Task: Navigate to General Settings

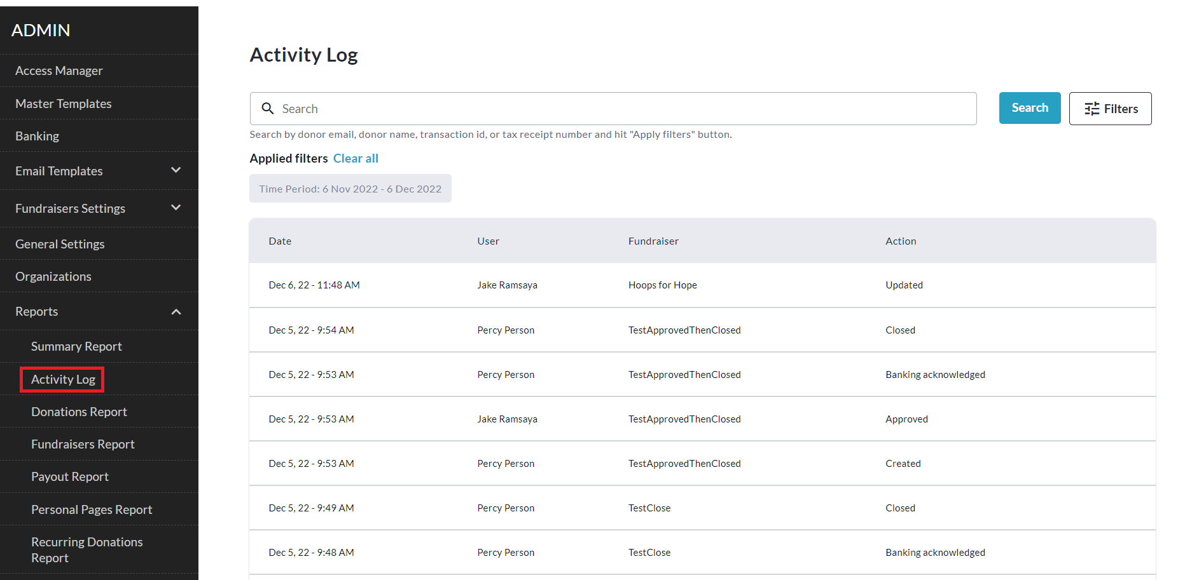Action: pos(60,244)
